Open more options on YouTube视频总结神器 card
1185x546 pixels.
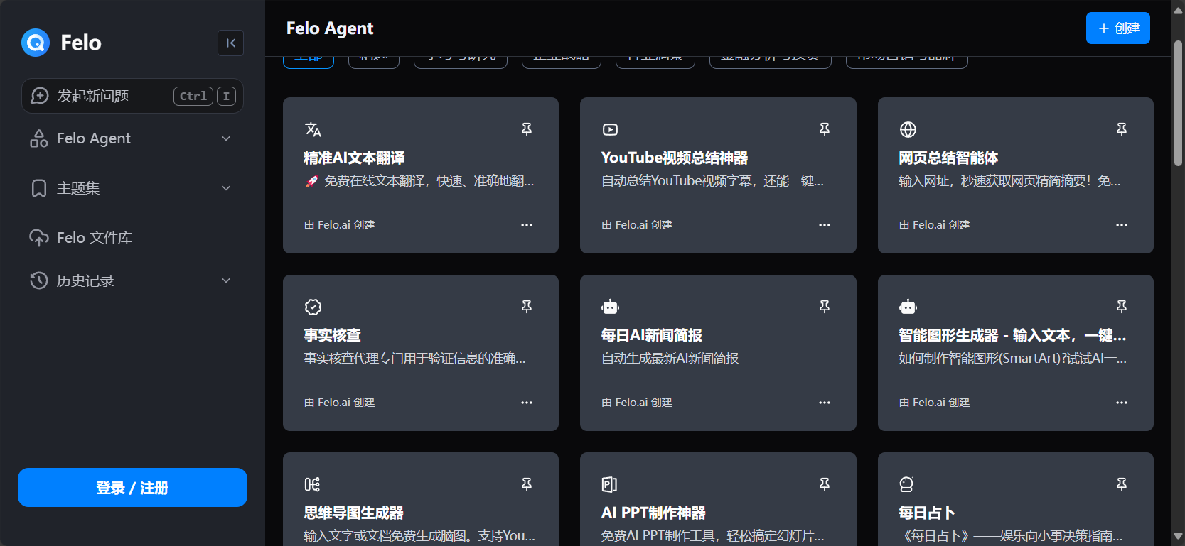tap(825, 225)
